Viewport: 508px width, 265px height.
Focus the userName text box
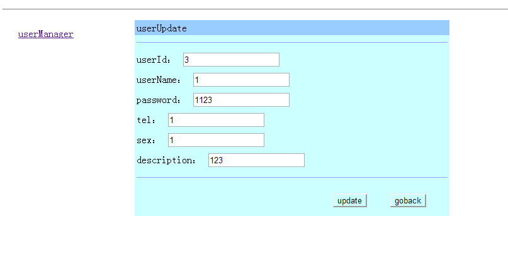(x=241, y=80)
